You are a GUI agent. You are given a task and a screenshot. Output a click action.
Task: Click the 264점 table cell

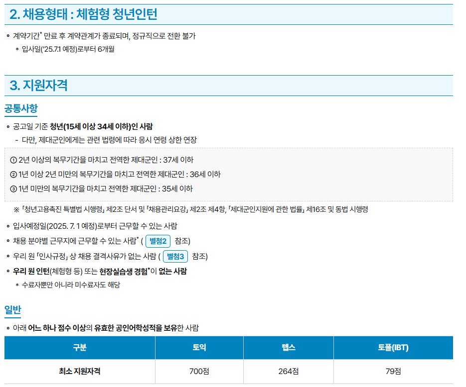289,371
